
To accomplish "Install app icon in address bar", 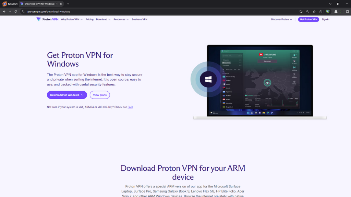I will coord(301,11).
